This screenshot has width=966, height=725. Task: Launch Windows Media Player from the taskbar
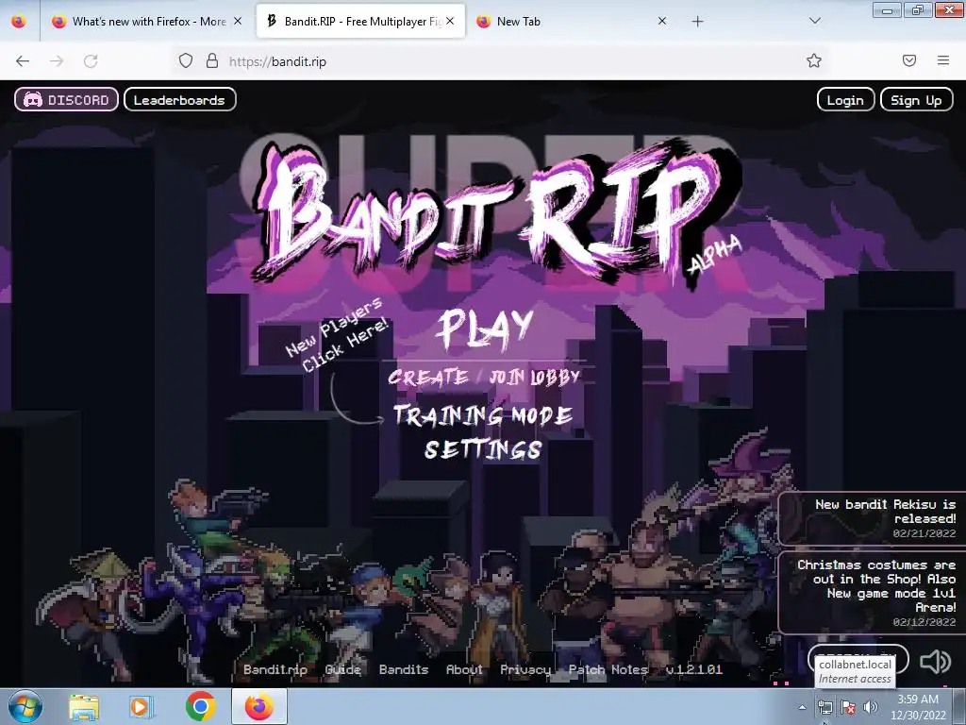pyautogui.click(x=140, y=706)
